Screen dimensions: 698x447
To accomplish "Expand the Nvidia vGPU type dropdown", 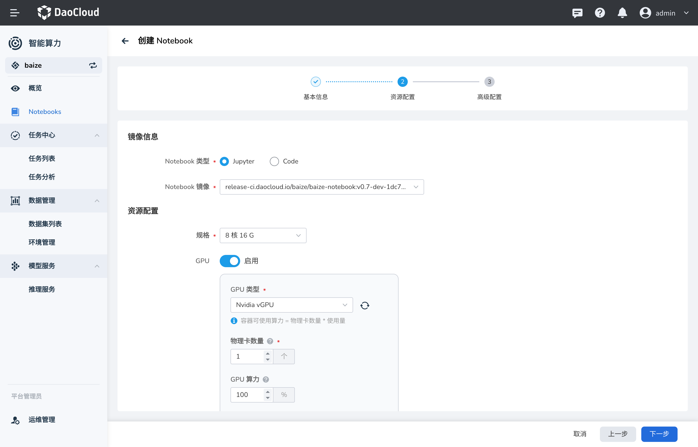I will coord(291,305).
